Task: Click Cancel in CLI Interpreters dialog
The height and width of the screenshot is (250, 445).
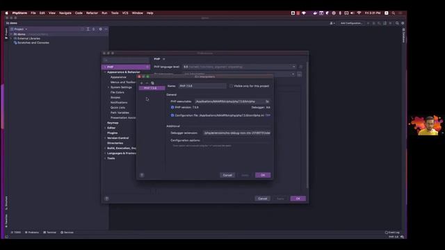Action: pos(227,175)
